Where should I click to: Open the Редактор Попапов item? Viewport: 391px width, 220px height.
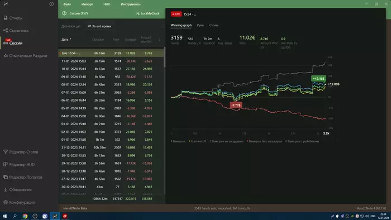[x=23, y=177]
